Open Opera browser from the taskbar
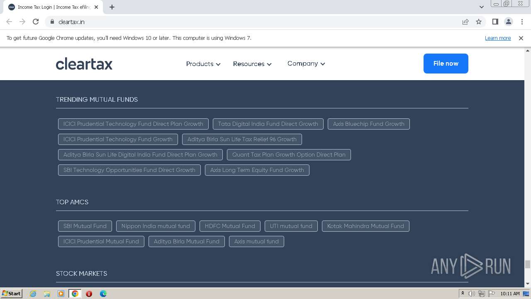Viewport: 531px width, 299px height. 89,294
